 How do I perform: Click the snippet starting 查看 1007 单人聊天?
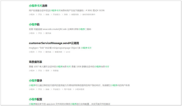click(x=69, y=67)
